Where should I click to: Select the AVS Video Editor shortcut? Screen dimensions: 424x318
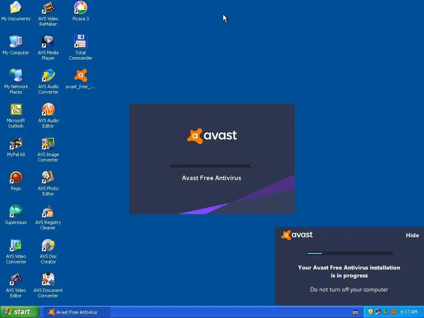tap(16, 286)
